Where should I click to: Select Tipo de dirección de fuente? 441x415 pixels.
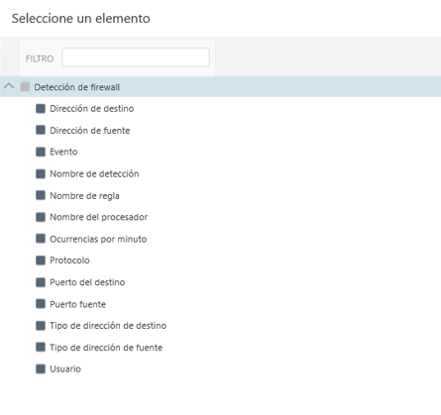(x=106, y=348)
